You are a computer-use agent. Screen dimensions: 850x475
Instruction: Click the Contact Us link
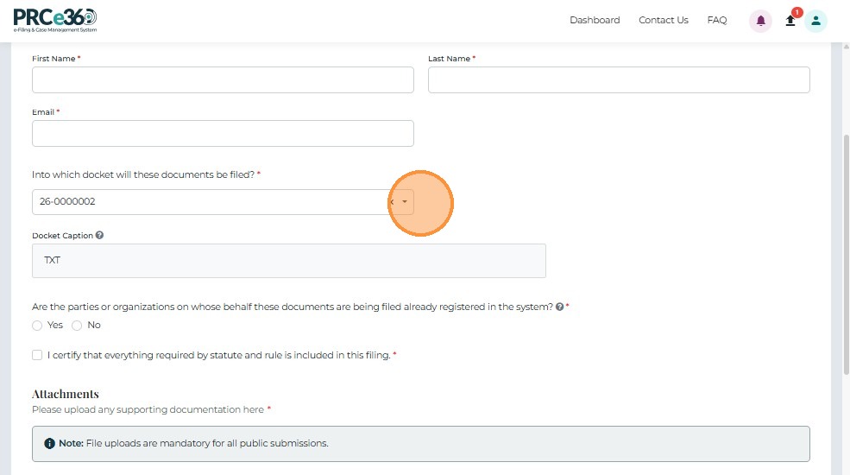[664, 21]
